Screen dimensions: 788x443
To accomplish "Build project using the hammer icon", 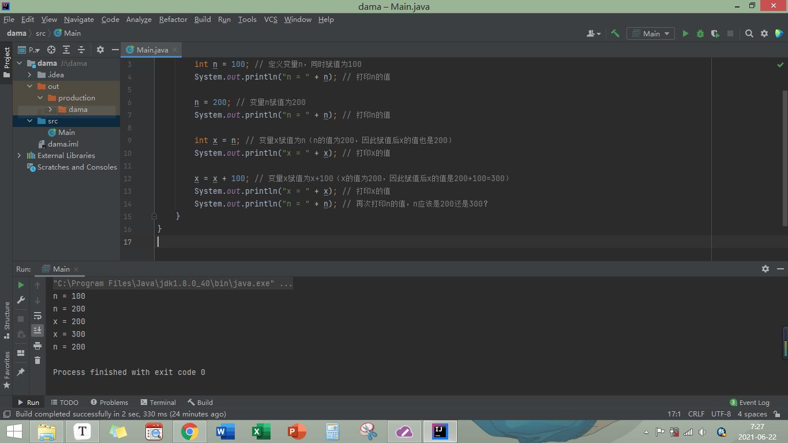I will click(x=616, y=33).
